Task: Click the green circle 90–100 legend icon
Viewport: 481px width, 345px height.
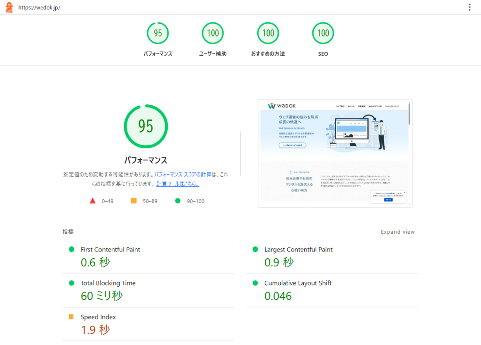Action: click(x=178, y=201)
